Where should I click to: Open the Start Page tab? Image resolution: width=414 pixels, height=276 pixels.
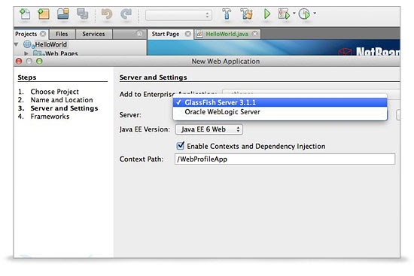coord(166,34)
